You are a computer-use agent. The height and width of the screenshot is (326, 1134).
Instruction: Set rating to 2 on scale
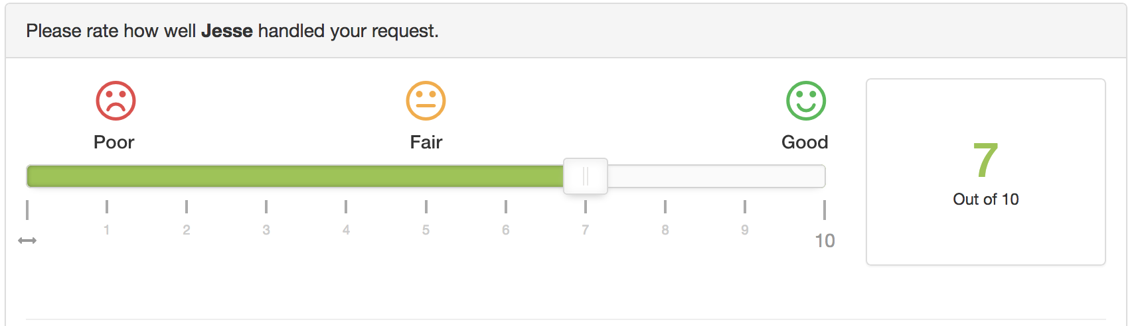[187, 230]
